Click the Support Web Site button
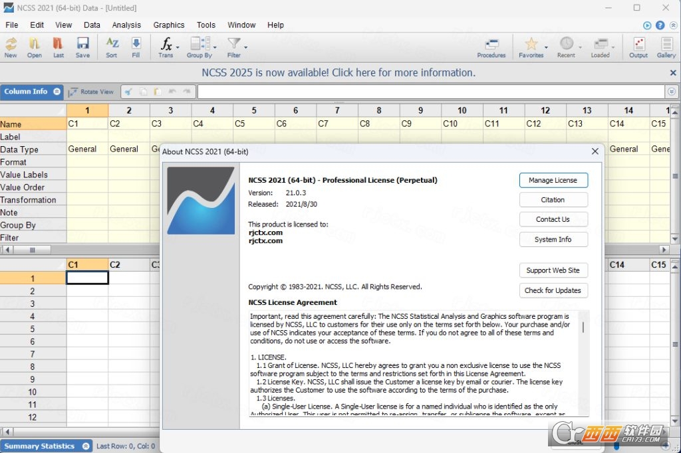The width and height of the screenshot is (681, 453). coord(553,270)
